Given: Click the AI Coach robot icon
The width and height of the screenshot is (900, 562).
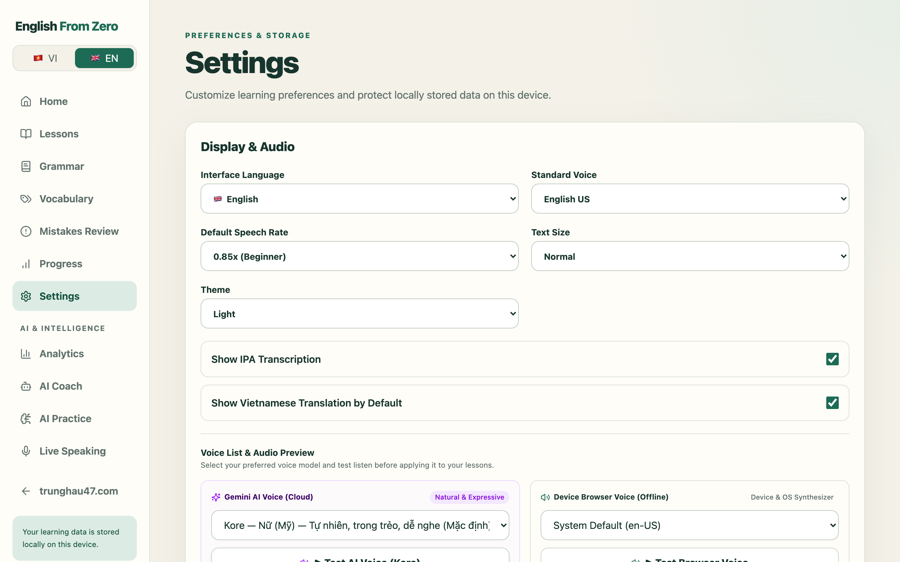Looking at the screenshot, I should 26,386.
